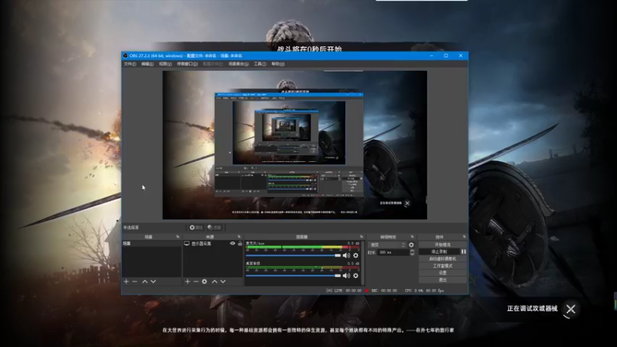
Task: Add a new source with plus icon in 来源 panel
Action: point(187,281)
